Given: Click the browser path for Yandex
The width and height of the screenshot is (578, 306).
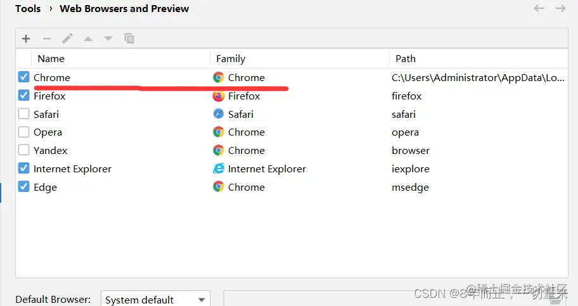Looking at the screenshot, I should 411,150.
